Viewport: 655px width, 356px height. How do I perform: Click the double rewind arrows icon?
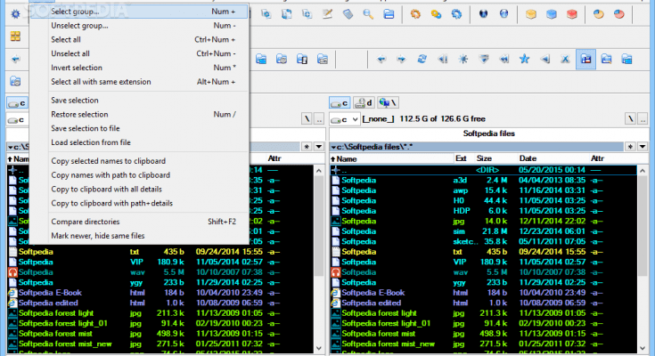(x=504, y=59)
